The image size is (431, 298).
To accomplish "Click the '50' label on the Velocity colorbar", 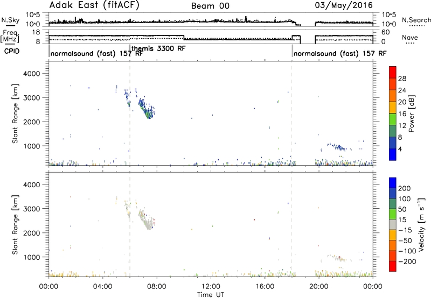I will (402, 209).
